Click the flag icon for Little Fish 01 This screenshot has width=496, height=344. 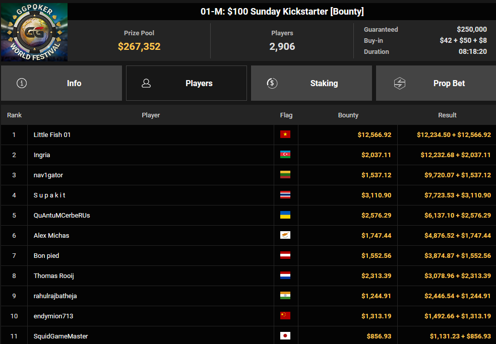tap(285, 135)
